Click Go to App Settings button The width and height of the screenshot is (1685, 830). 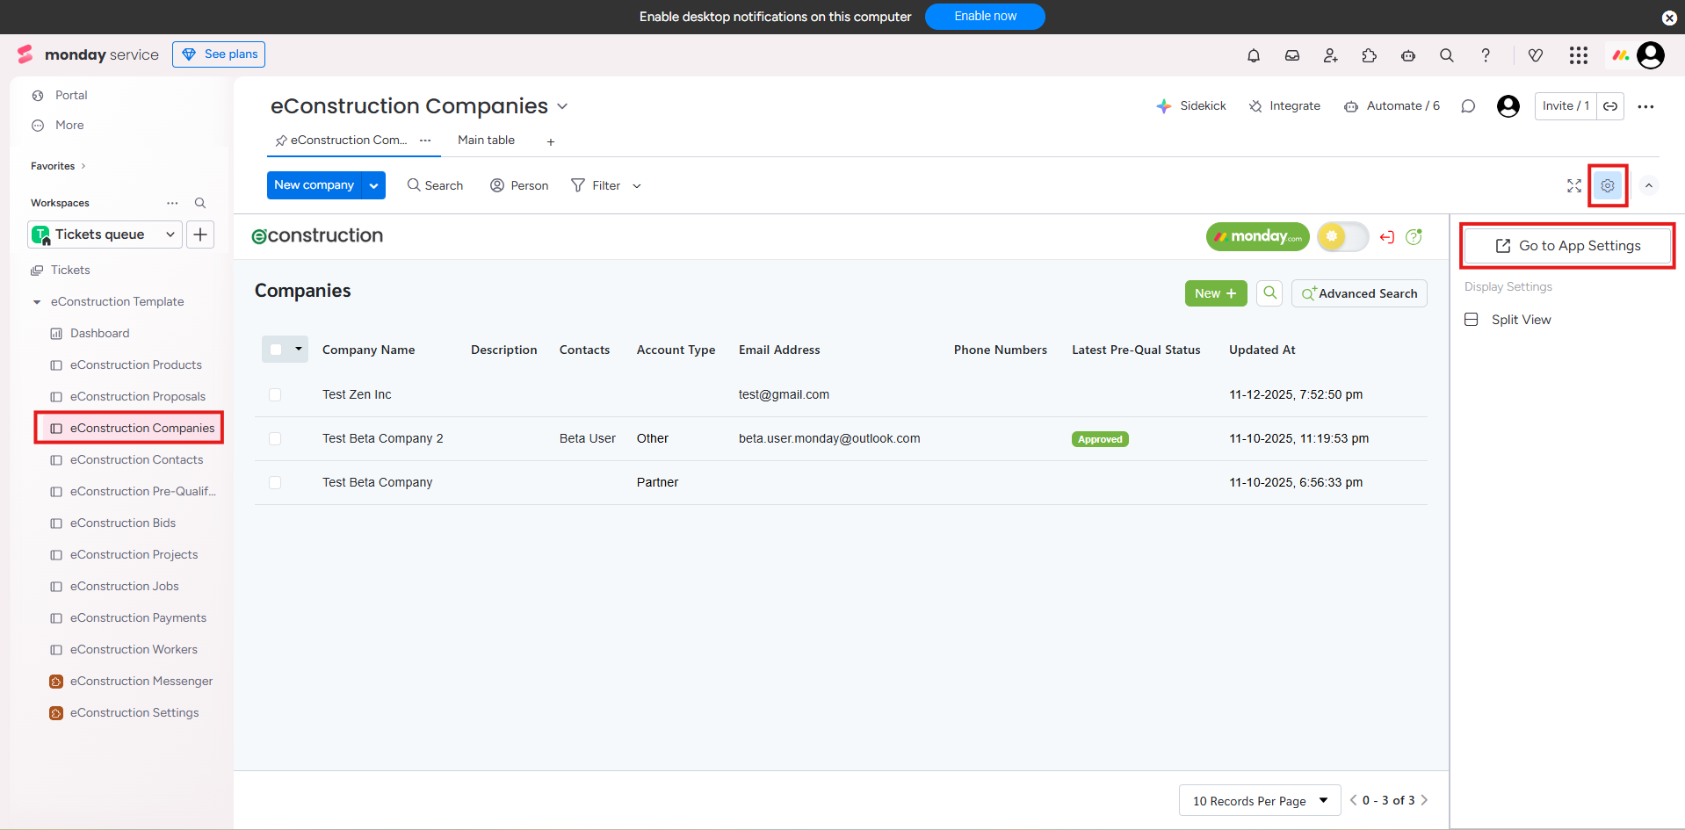point(1567,246)
